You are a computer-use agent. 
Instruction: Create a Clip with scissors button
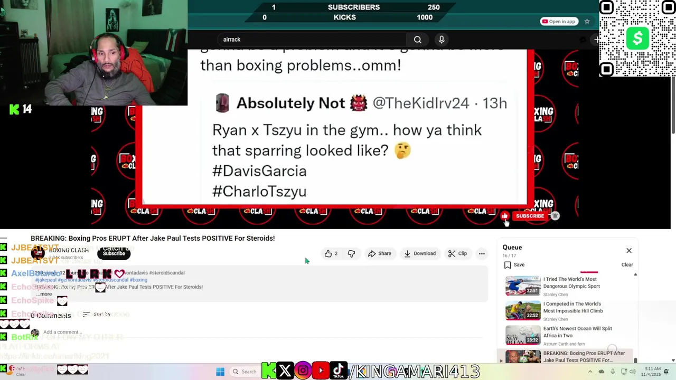pyautogui.click(x=457, y=254)
